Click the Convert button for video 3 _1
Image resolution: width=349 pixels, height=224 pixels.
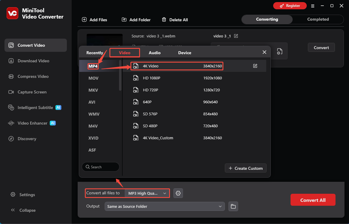pyautogui.click(x=321, y=47)
